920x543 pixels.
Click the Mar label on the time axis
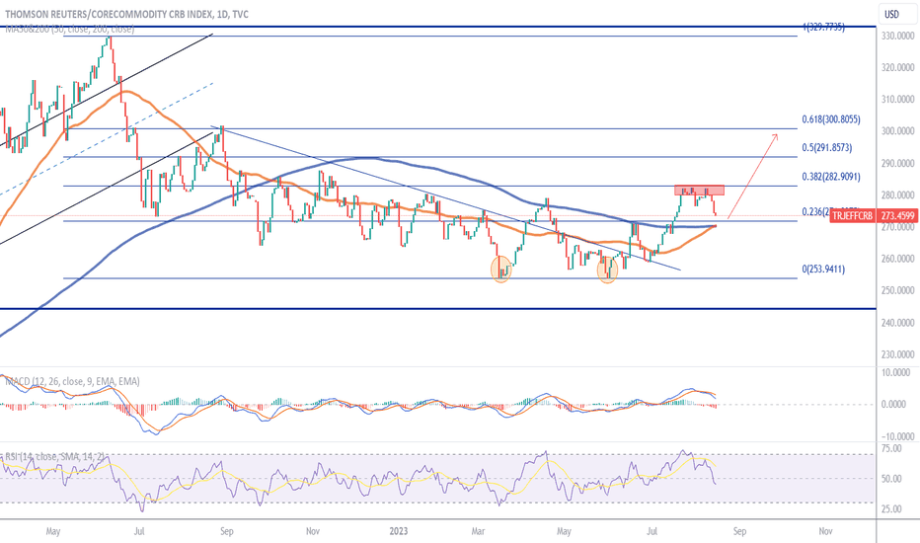coord(478,531)
